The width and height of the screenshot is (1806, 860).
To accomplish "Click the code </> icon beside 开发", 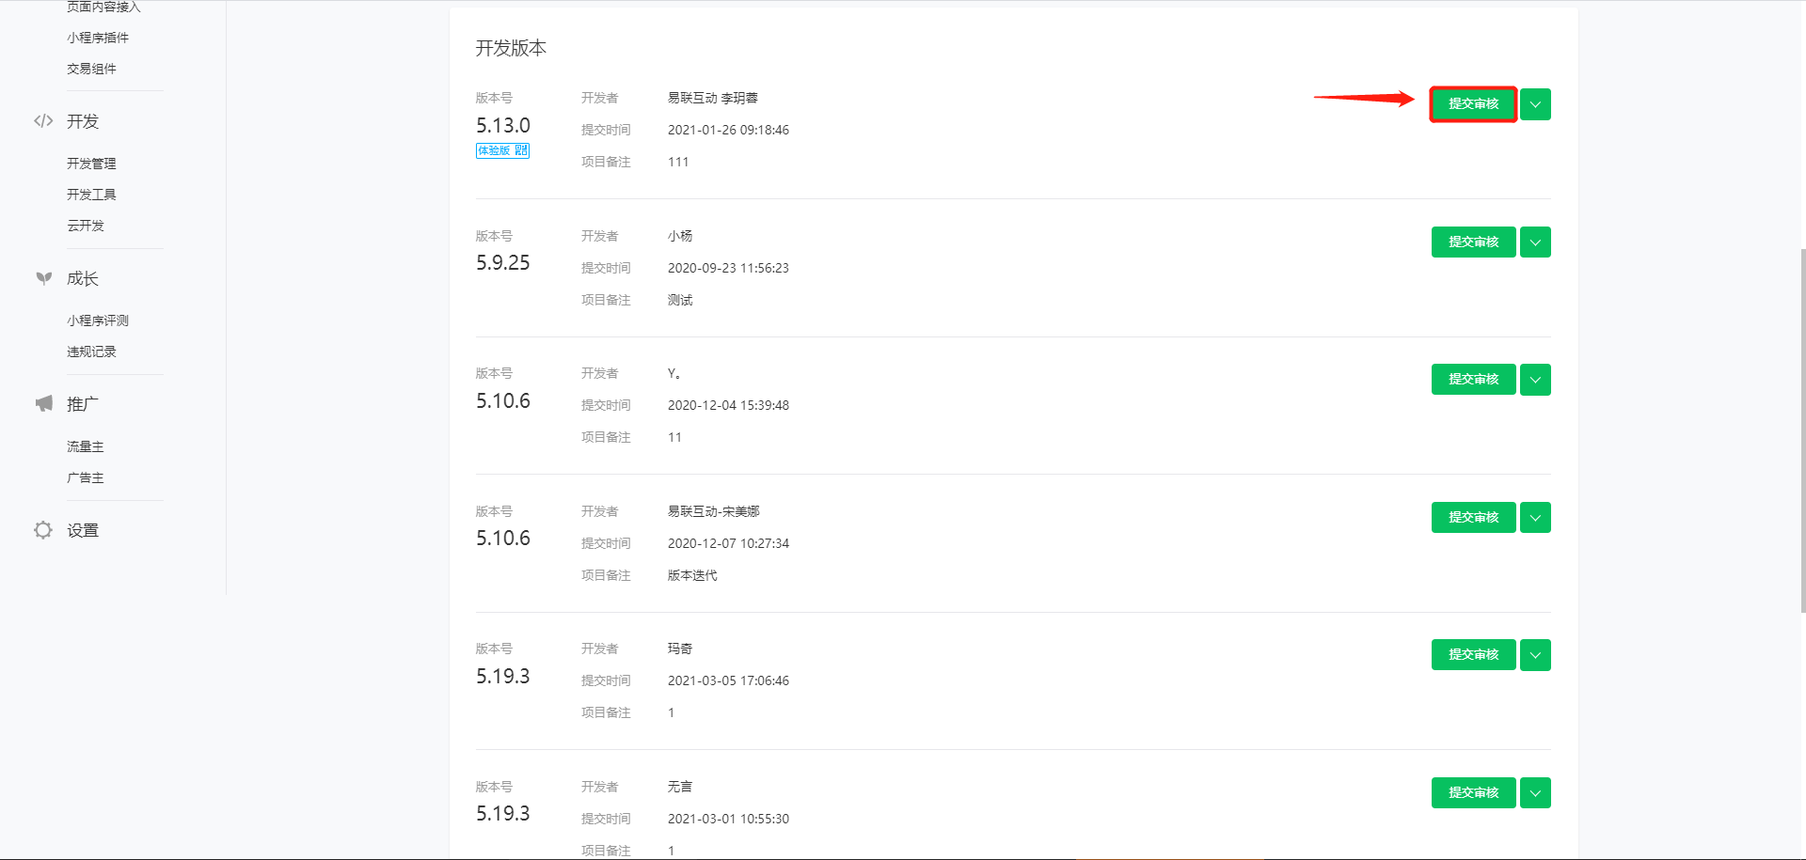I will coord(43,121).
